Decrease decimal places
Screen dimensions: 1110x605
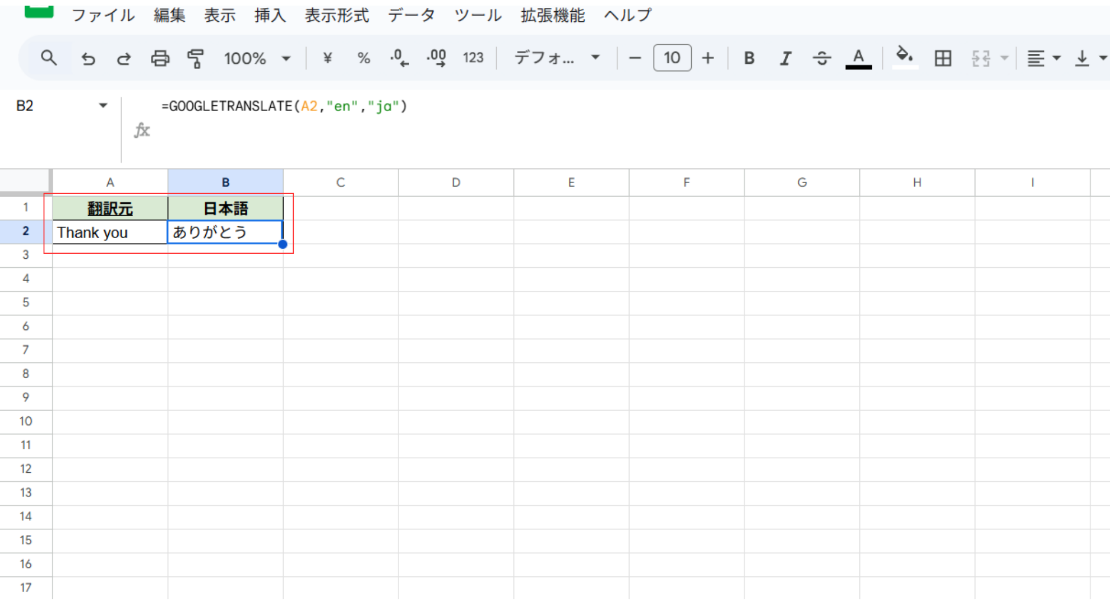(399, 58)
